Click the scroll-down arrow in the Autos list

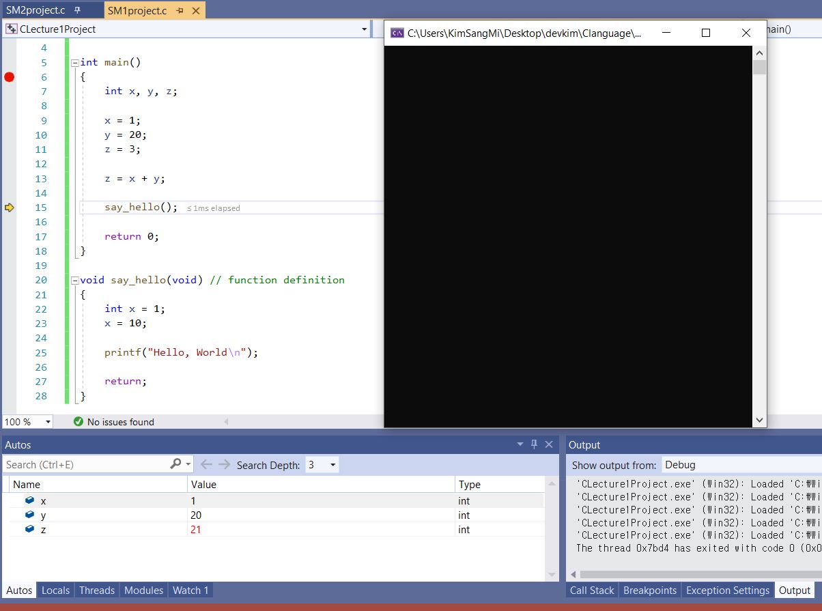click(552, 575)
